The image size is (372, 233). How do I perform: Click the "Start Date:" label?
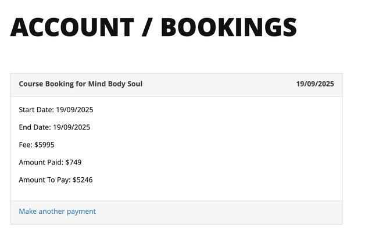(x=36, y=110)
